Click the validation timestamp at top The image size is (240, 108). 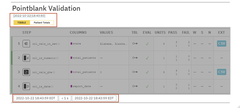(x=29, y=16)
